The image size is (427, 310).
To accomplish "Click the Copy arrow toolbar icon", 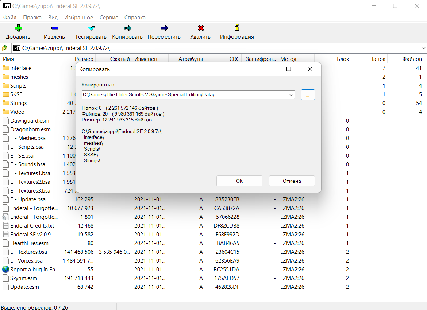I will click(127, 28).
